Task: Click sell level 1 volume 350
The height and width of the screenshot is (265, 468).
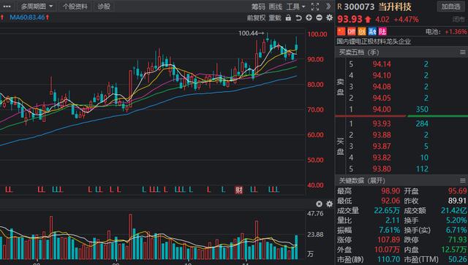Action: 422,110
